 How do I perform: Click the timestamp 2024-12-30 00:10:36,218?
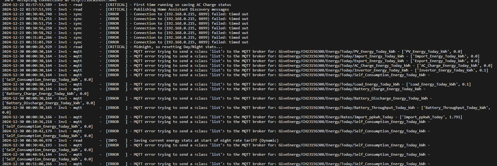(x=27, y=122)
